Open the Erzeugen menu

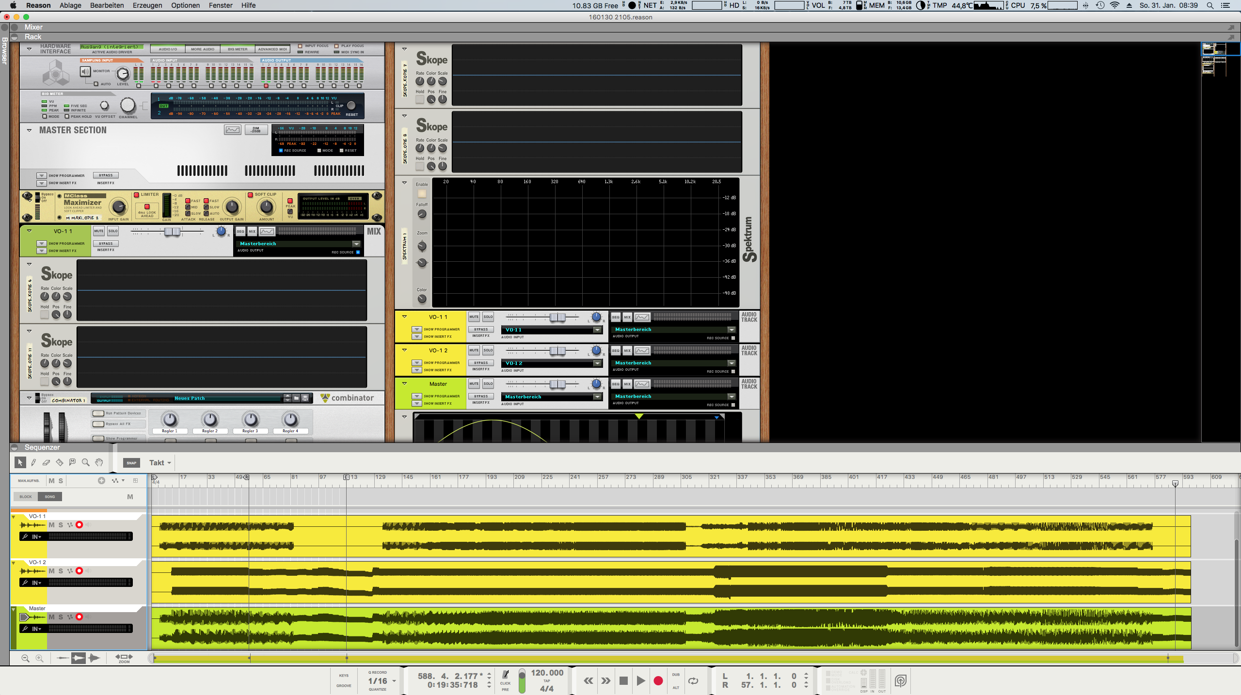147,5
